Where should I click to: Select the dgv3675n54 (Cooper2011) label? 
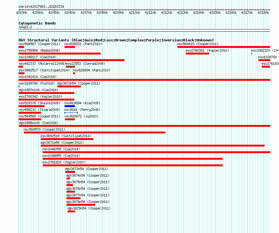click(88, 182)
